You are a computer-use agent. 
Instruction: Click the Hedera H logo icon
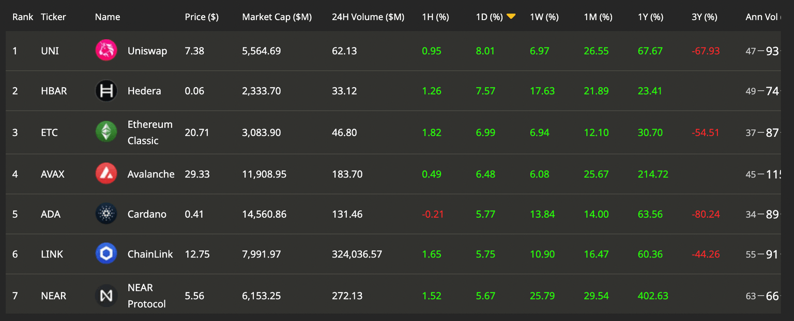106,91
